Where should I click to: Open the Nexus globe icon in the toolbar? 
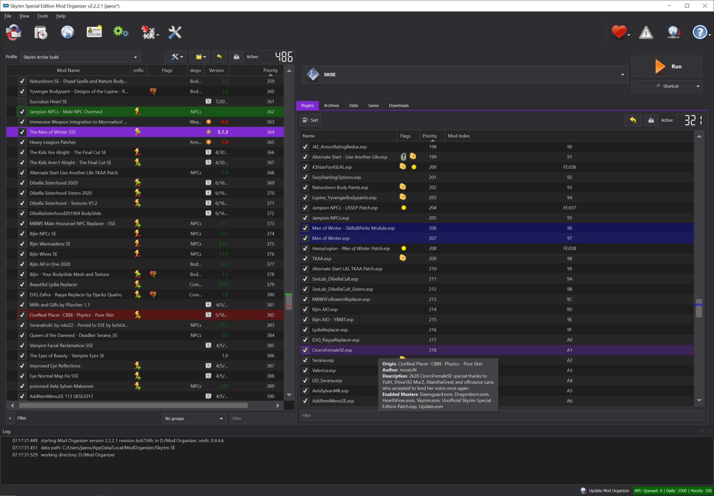[67, 32]
